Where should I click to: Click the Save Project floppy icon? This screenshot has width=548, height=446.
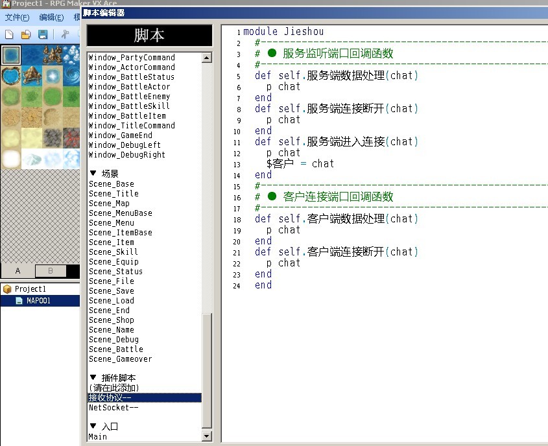pyautogui.click(x=43, y=34)
